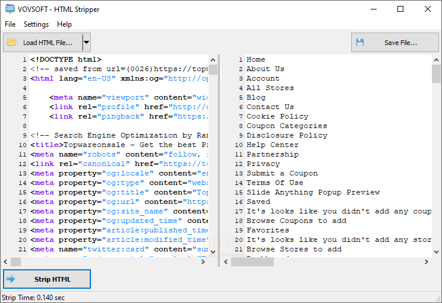Click the link rel="pingback" line
The height and width of the screenshot is (303, 442).
[128, 116]
